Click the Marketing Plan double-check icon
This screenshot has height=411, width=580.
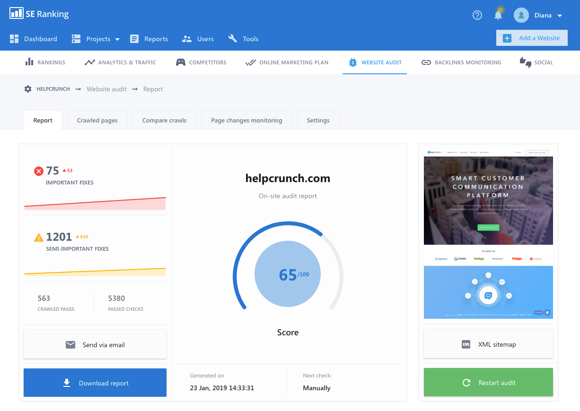tap(250, 62)
